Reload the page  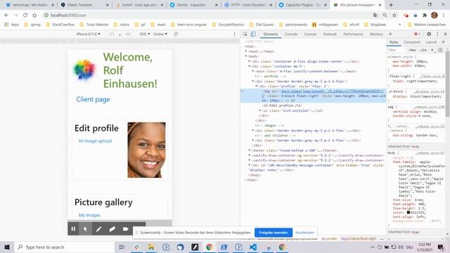25,15
